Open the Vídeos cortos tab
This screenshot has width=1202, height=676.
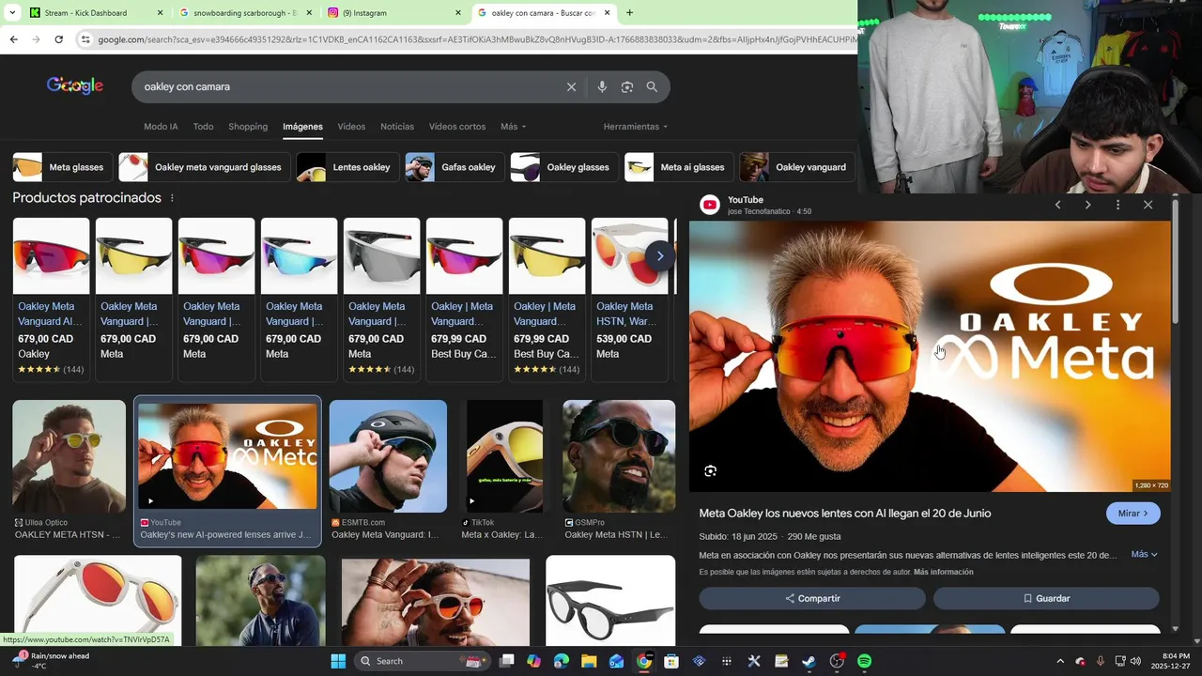tap(457, 127)
